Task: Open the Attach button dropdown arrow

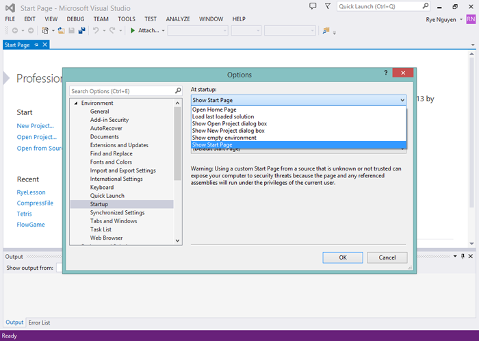Action: [163, 31]
